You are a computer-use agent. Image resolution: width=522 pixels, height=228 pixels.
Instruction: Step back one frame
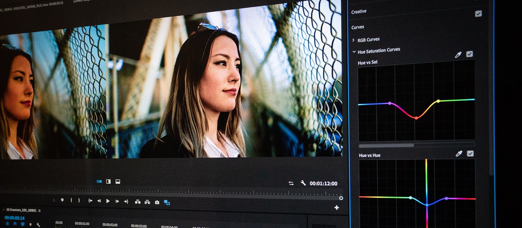[99, 201]
